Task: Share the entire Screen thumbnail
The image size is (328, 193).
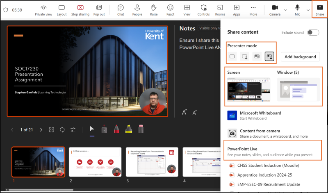Action: pyautogui.click(x=249, y=89)
